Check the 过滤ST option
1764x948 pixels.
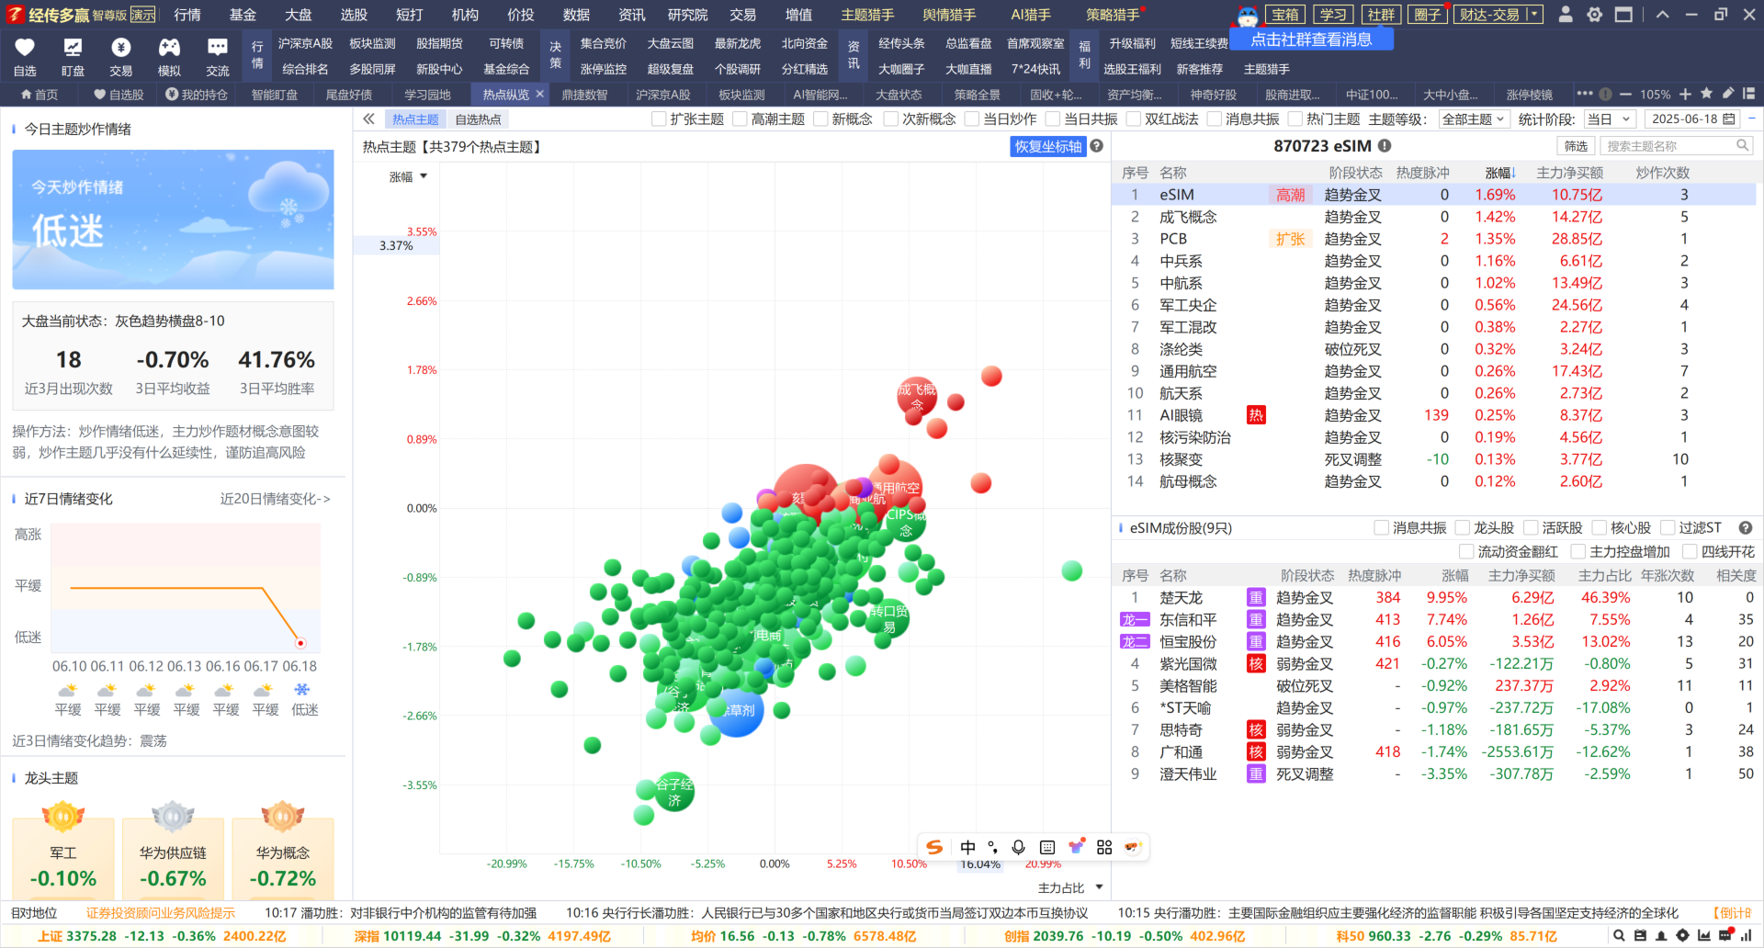pos(1668,527)
